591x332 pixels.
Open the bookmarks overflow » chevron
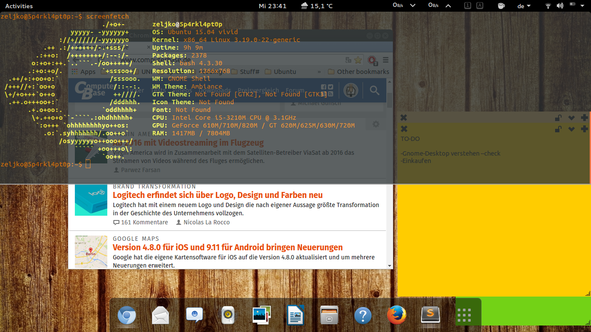[x=319, y=72]
